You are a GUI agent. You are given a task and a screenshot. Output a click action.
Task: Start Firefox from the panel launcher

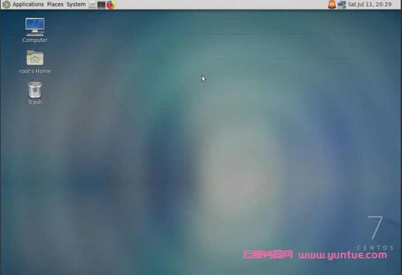(111, 5)
